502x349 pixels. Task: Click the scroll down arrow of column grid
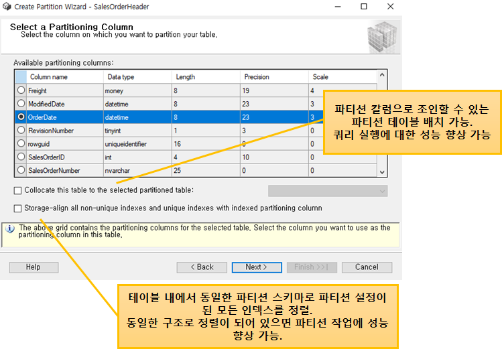pyautogui.click(x=382, y=172)
